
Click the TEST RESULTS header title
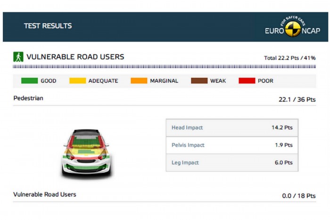tap(48, 26)
